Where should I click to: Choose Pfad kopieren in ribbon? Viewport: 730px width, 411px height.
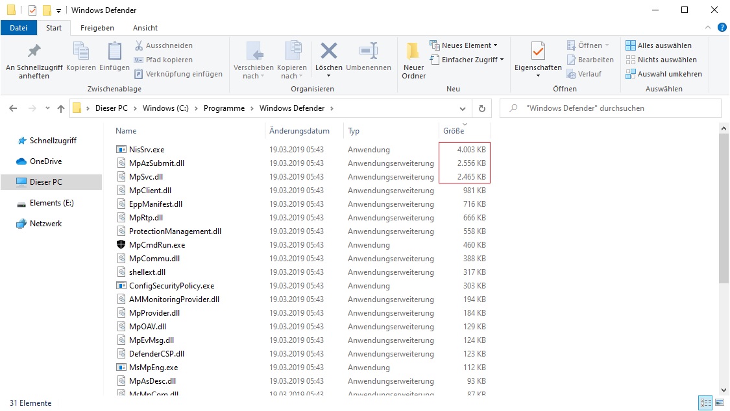pos(164,60)
